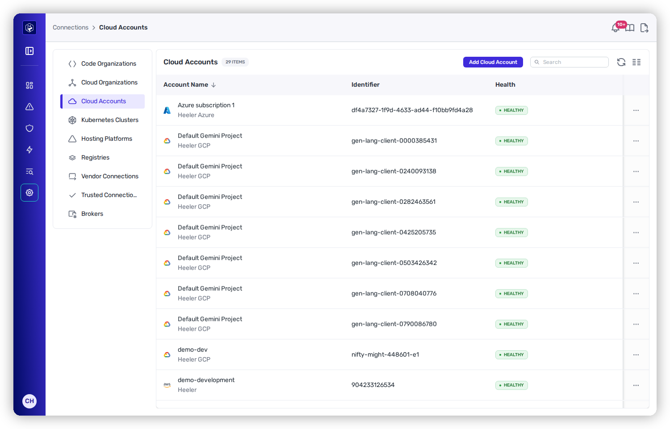Sort by Account Name column

tap(189, 84)
